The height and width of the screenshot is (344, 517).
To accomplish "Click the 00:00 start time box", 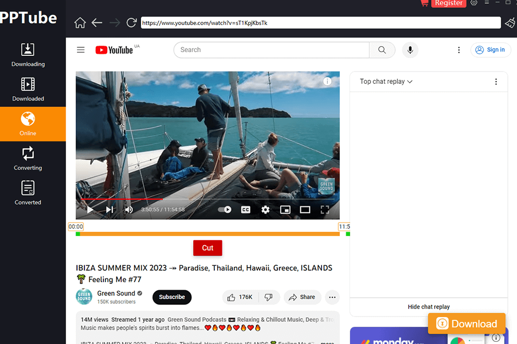I will point(76,226).
